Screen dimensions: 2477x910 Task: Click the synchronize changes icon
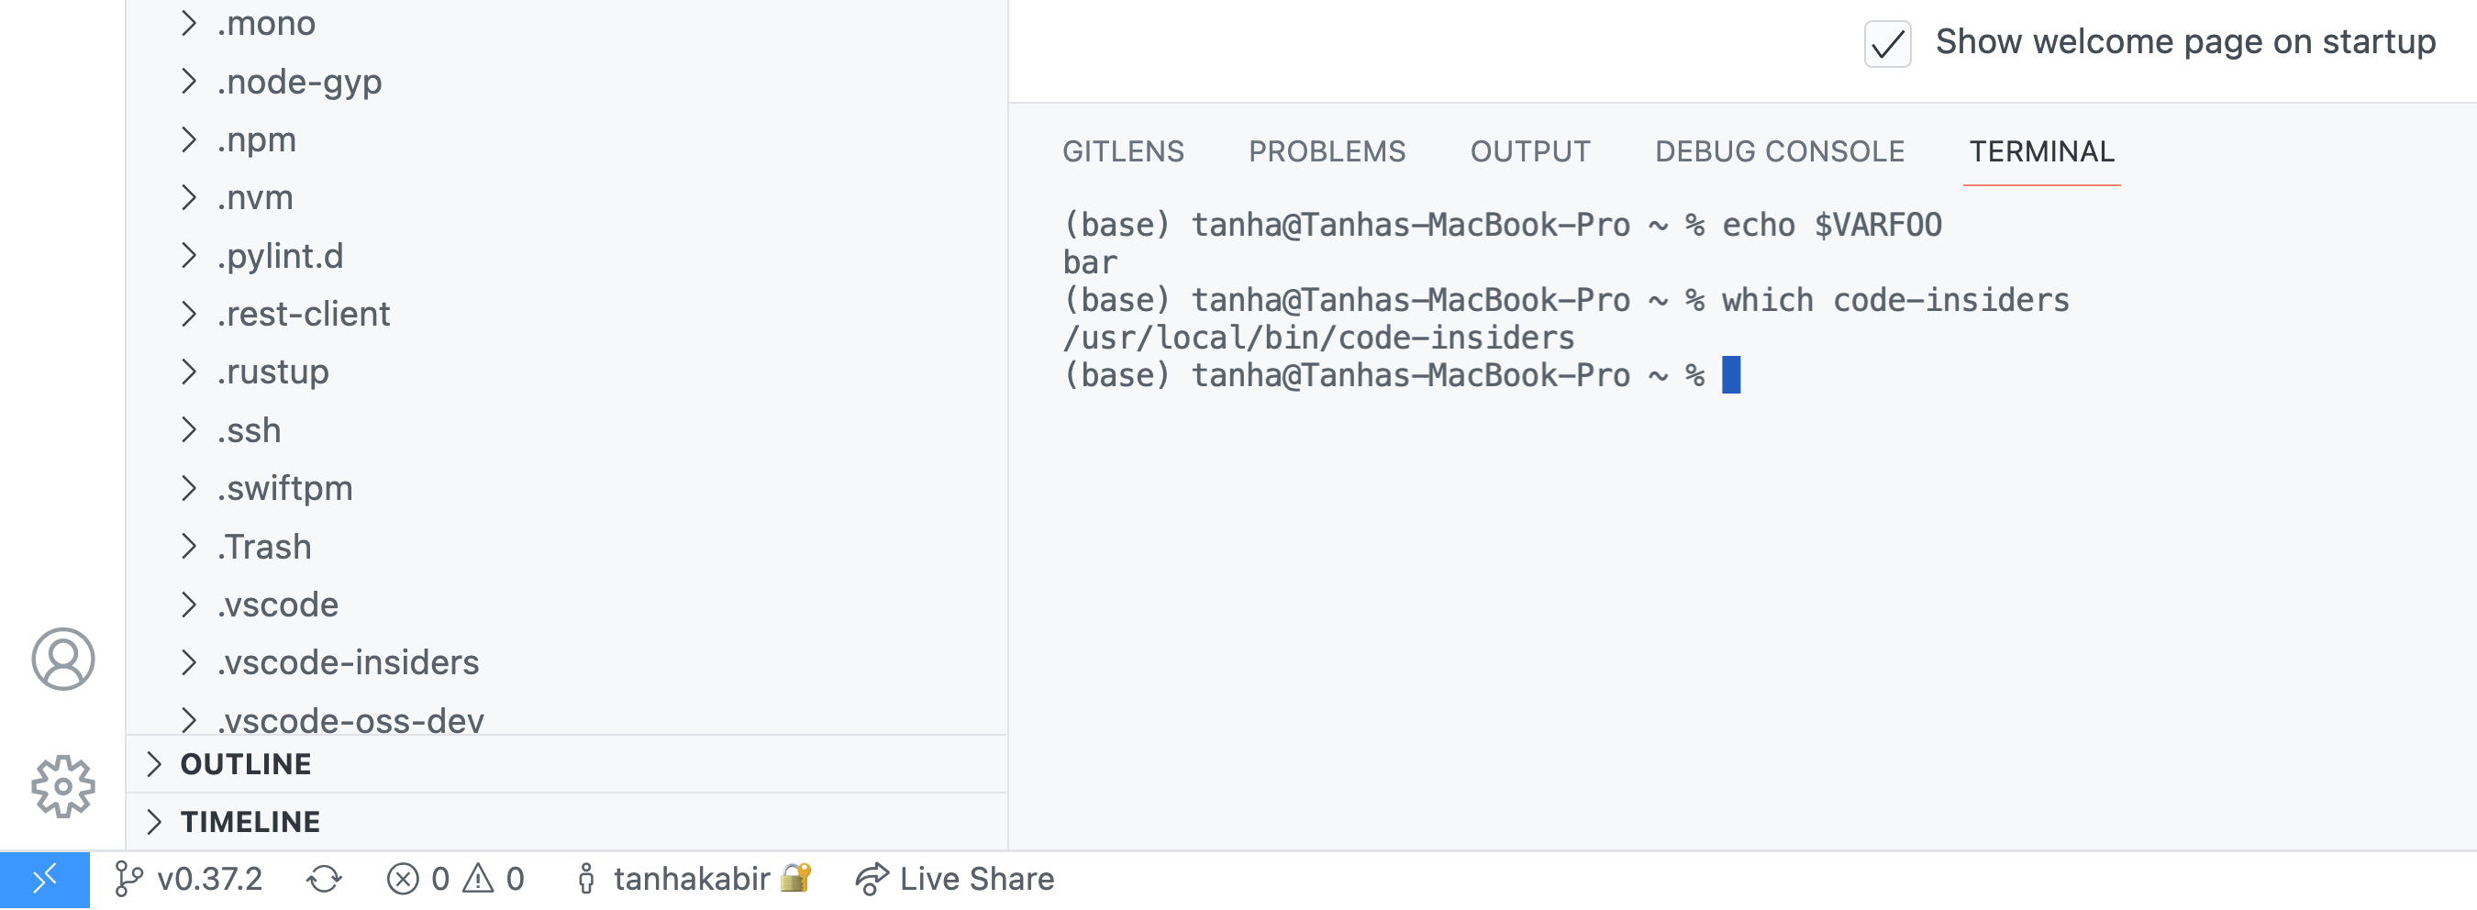point(324,878)
